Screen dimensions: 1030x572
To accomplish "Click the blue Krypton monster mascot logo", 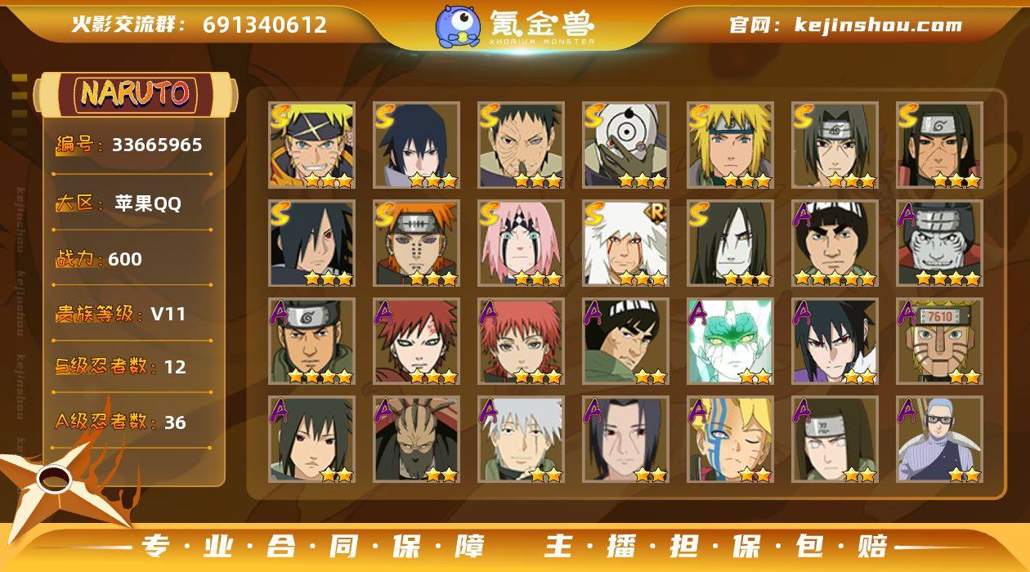I will [x=457, y=25].
